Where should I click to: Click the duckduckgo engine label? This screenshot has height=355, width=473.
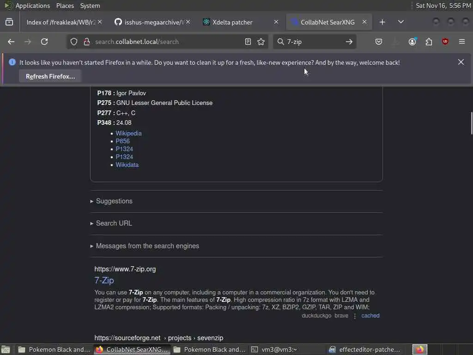coord(316,316)
